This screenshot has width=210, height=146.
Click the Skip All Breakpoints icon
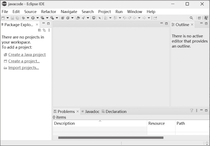pos(100,18)
